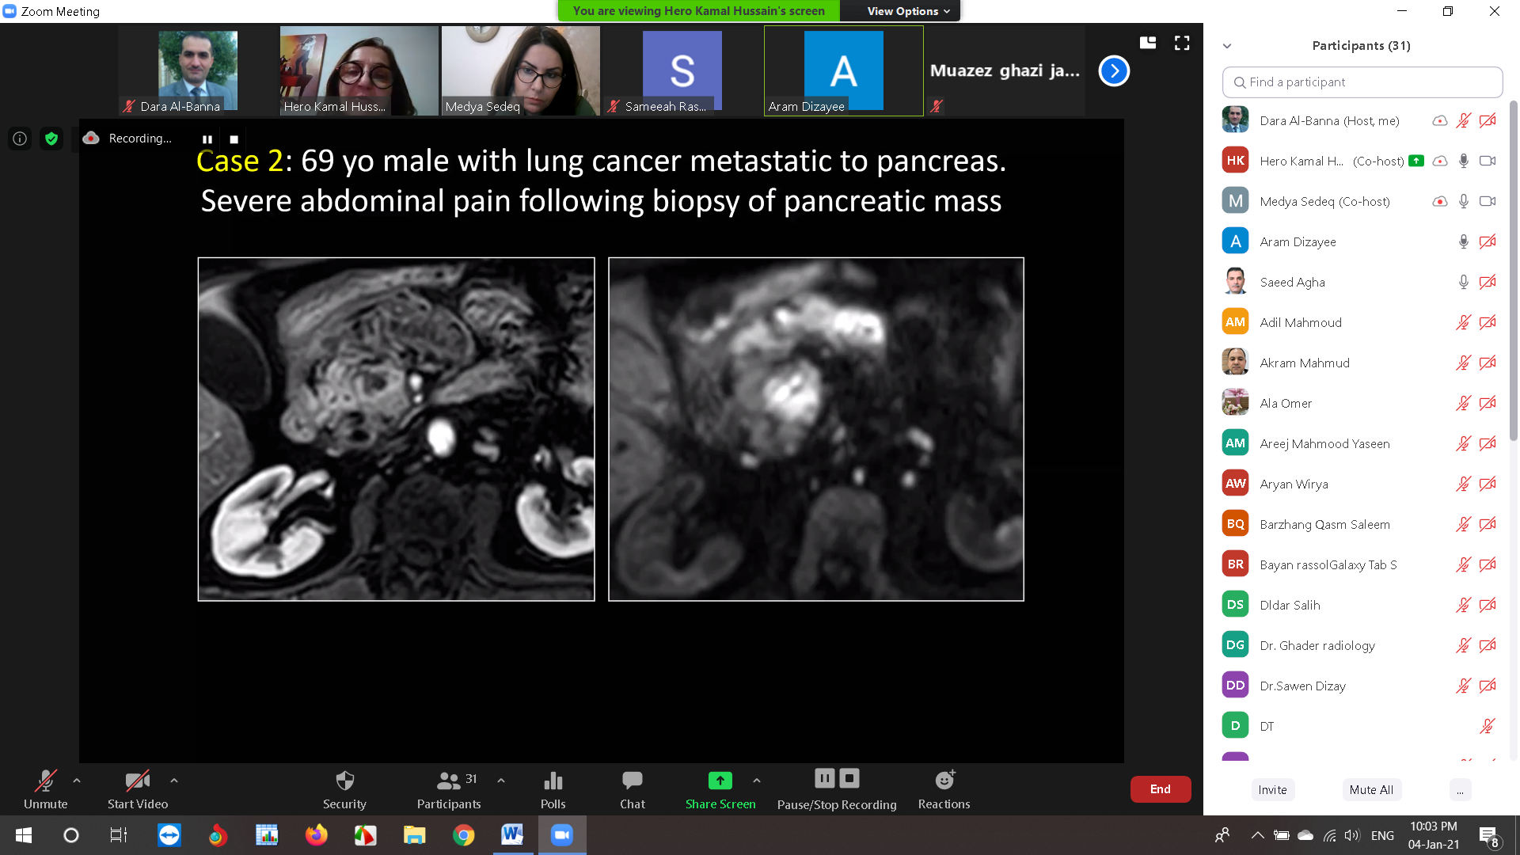Stop recording via top-left indicator
The image size is (1520, 855).
(234, 139)
